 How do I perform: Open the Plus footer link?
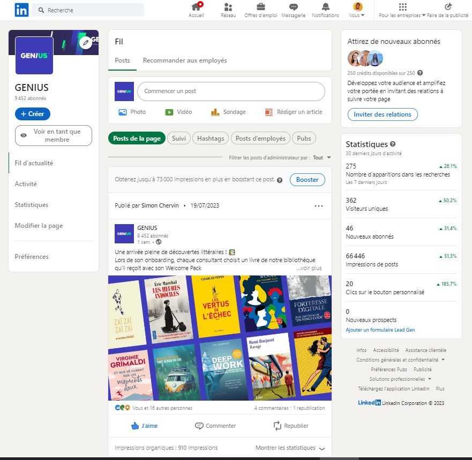point(440,388)
